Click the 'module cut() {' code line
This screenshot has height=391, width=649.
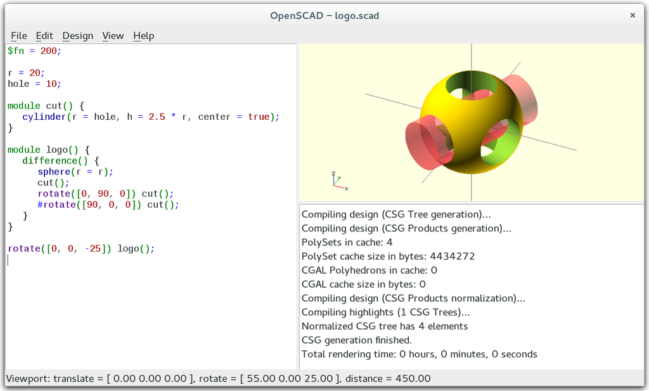pyautogui.click(x=46, y=106)
